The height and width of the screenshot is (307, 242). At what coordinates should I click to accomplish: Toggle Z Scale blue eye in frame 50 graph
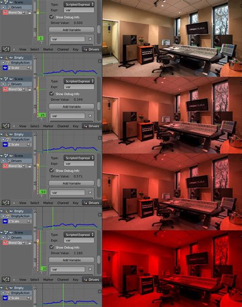5,221
